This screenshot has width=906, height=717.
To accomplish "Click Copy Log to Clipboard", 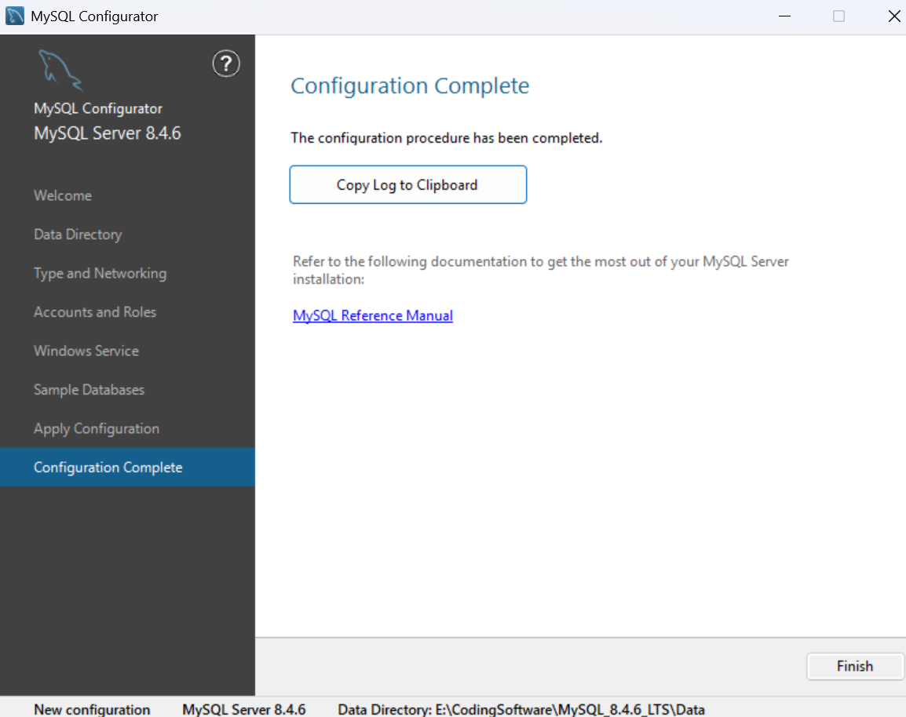I will click(407, 184).
